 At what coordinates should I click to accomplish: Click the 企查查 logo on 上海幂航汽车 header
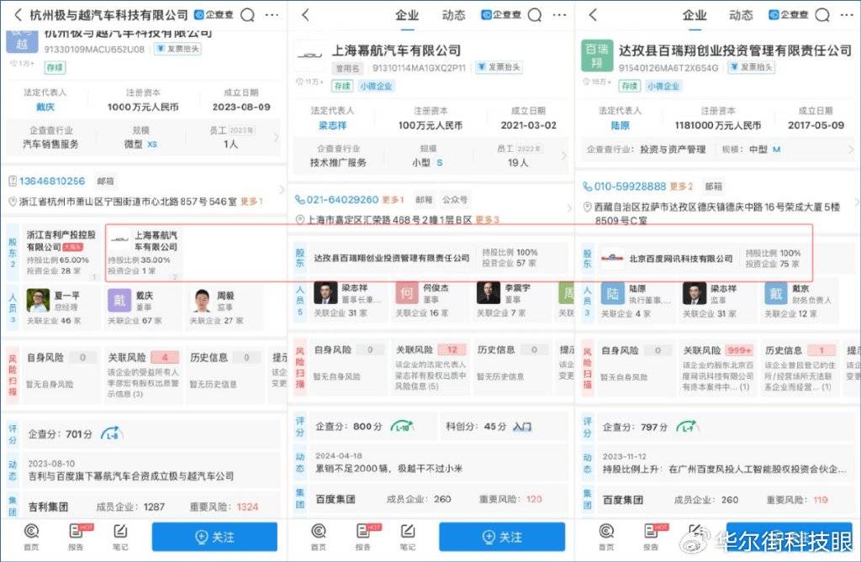[501, 15]
